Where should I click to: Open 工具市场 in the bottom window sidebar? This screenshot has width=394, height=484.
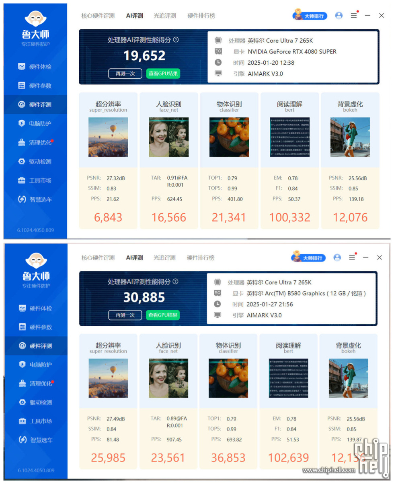[x=36, y=421]
